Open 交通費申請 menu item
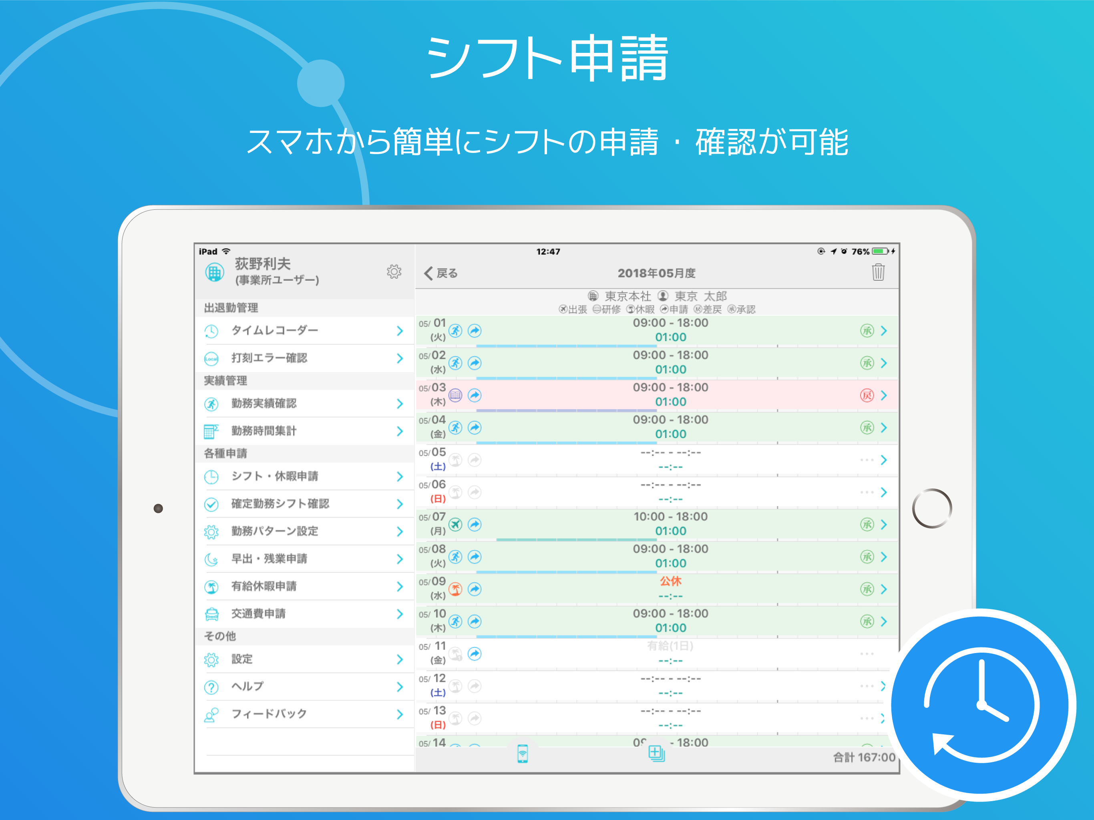 pyautogui.click(x=305, y=614)
